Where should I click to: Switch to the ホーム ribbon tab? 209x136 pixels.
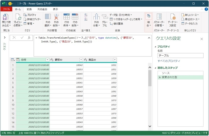pos(18,9)
